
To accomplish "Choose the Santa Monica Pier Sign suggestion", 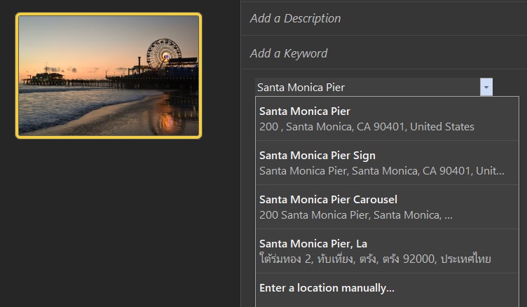I will (387, 163).
